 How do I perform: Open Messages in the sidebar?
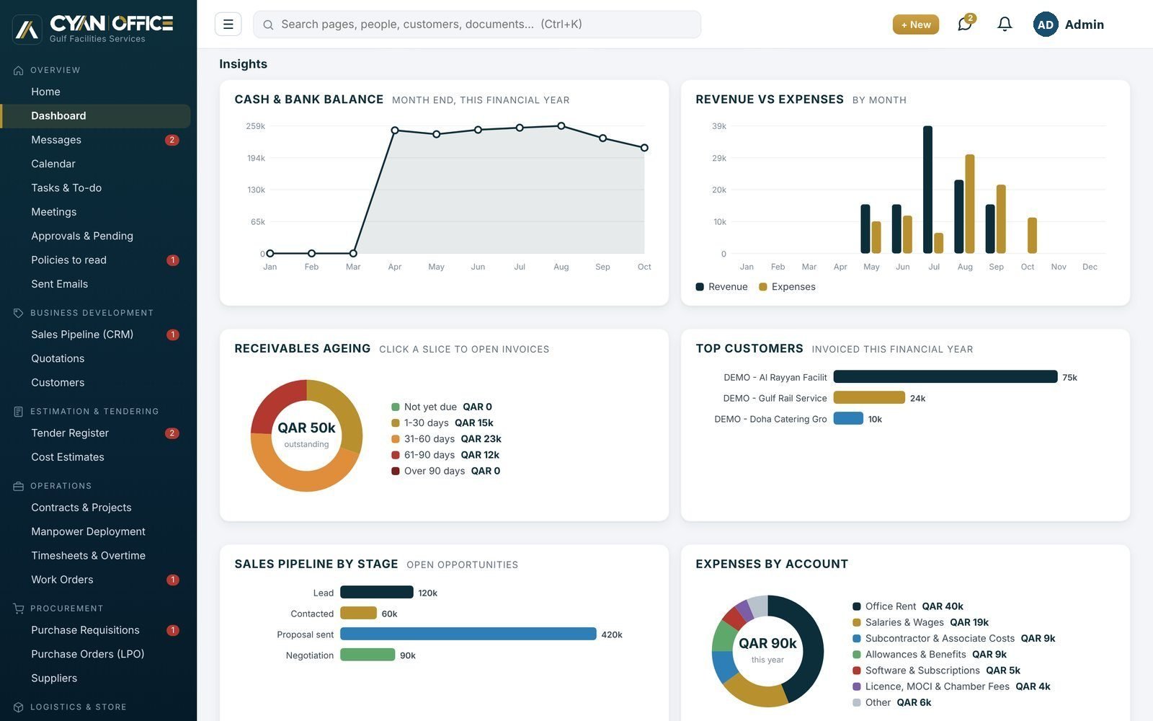point(95,140)
